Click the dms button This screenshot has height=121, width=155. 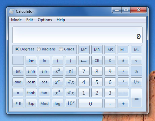(18, 82)
